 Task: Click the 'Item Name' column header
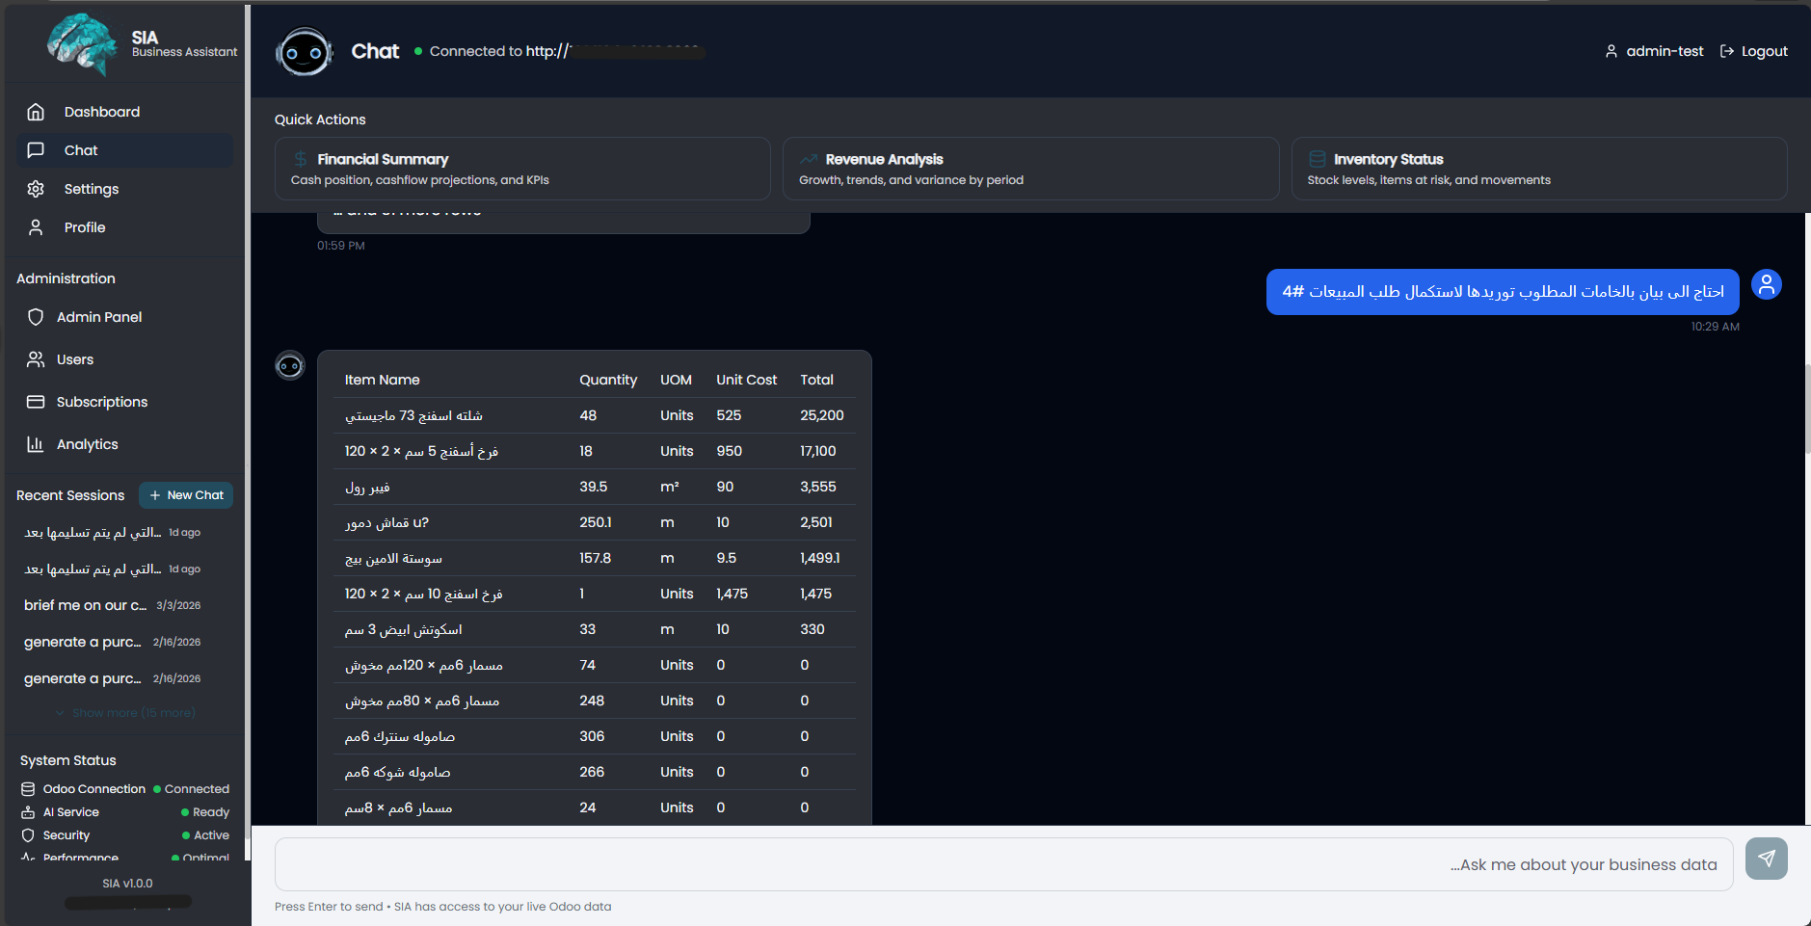(383, 380)
